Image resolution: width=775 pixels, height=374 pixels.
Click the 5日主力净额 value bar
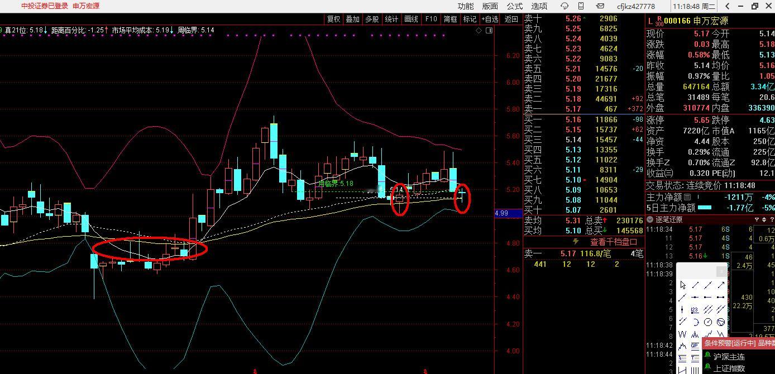tap(705, 208)
